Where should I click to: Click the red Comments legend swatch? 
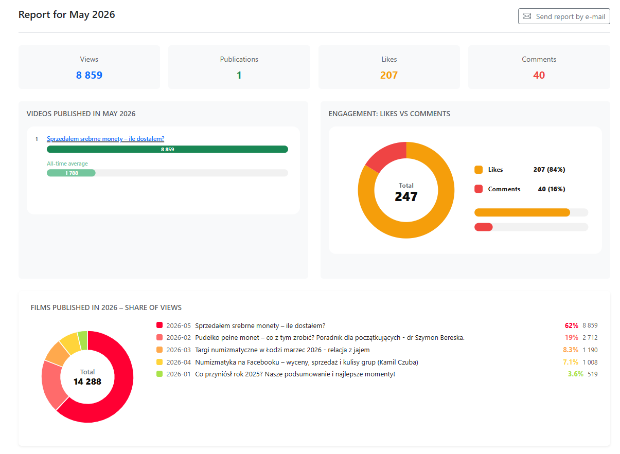click(x=479, y=189)
